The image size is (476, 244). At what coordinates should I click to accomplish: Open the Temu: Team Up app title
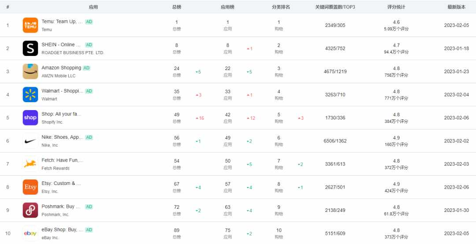(x=62, y=22)
